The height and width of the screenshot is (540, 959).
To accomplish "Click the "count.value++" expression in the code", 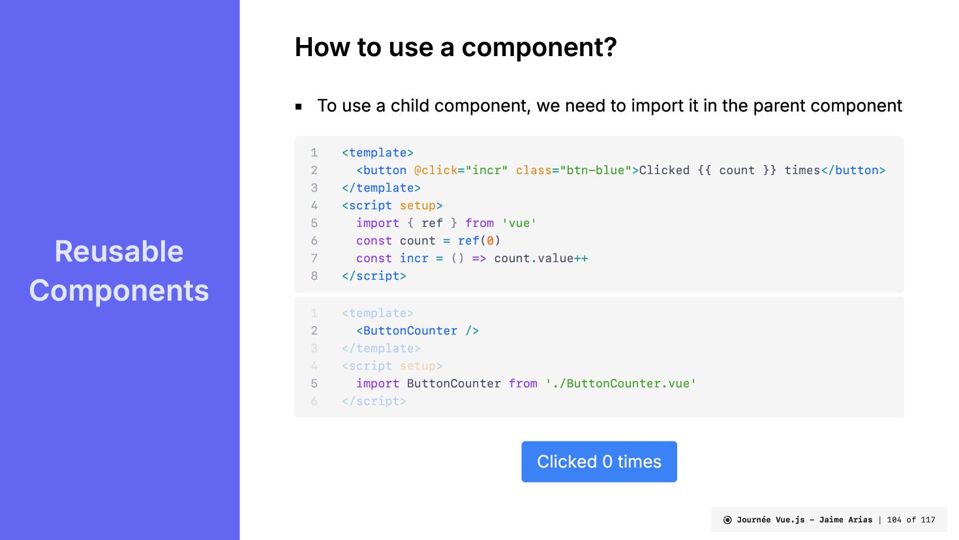I will 541,258.
